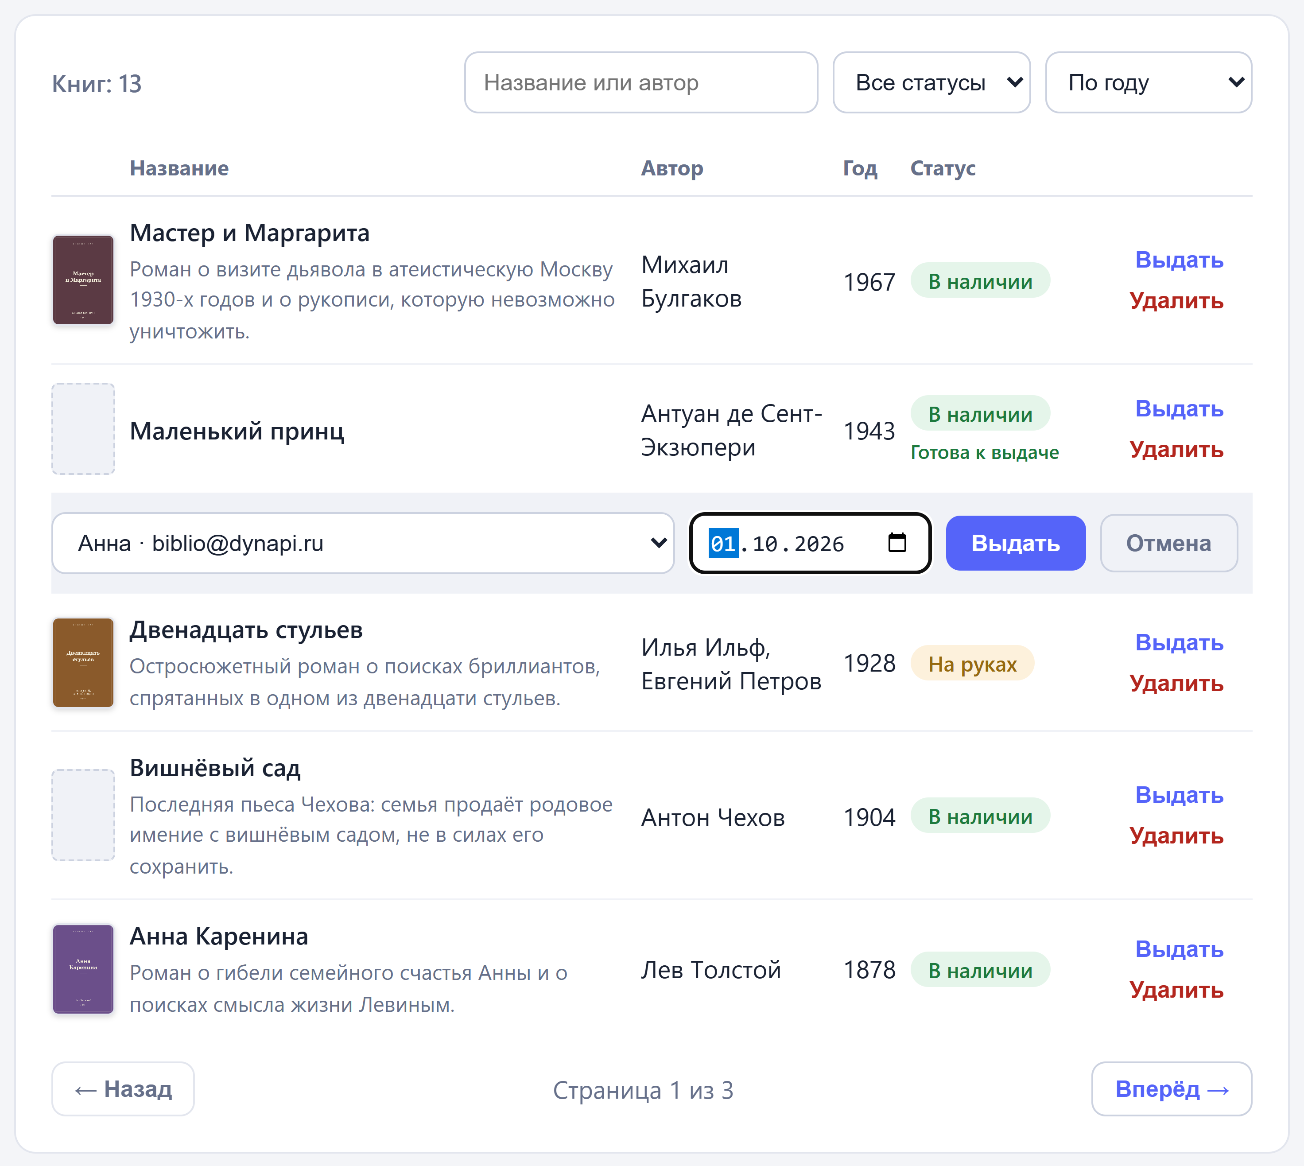This screenshot has height=1166, width=1304.
Task: Click the author Лев Толстой
Action: (711, 970)
